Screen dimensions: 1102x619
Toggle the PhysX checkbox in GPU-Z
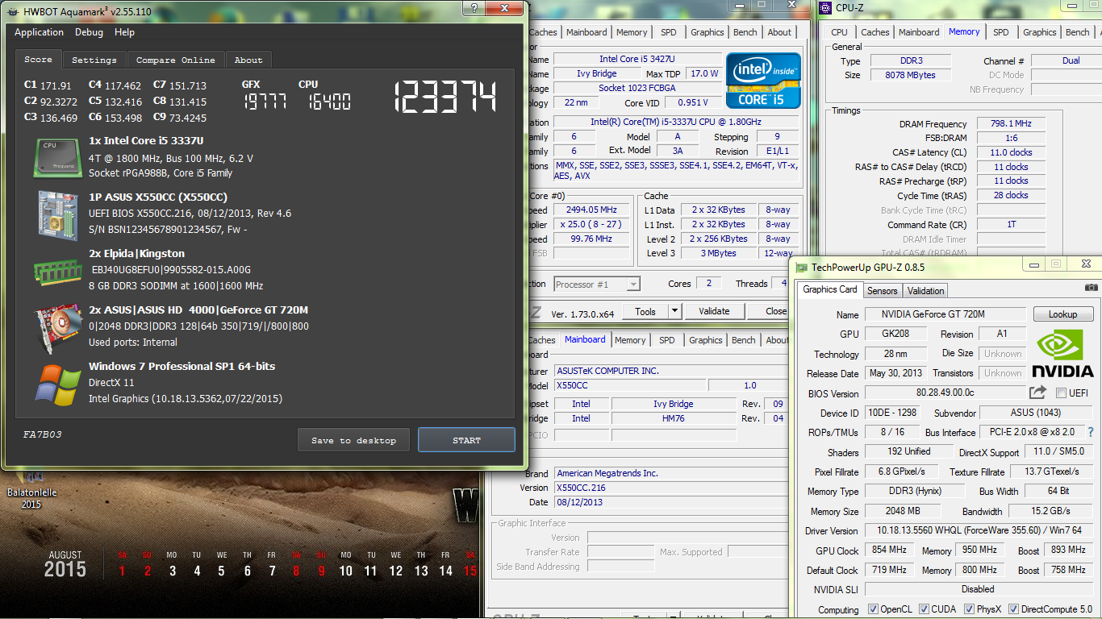coord(970,609)
